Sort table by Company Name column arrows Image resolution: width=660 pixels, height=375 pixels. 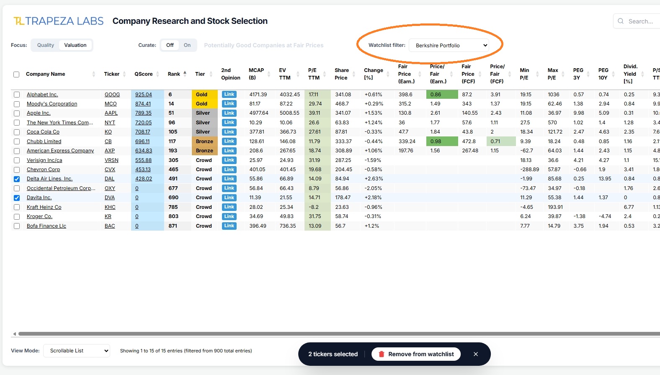pyautogui.click(x=93, y=74)
